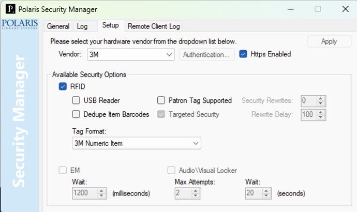Enable the USB Reader option
Screen dimensions: 357x212
point(76,100)
